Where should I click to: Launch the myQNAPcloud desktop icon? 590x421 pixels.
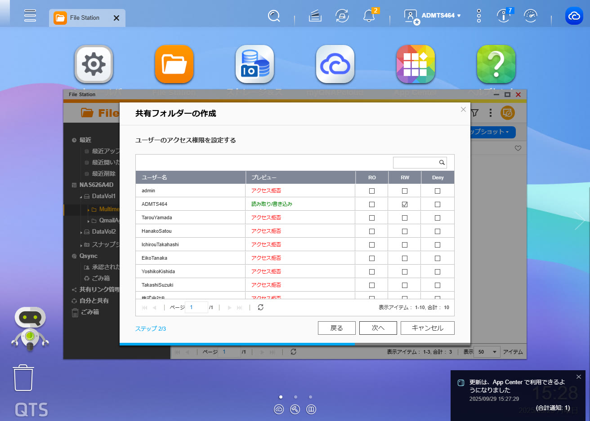(x=335, y=64)
